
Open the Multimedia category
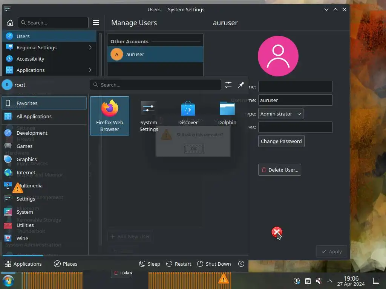(x=44, y=186)
